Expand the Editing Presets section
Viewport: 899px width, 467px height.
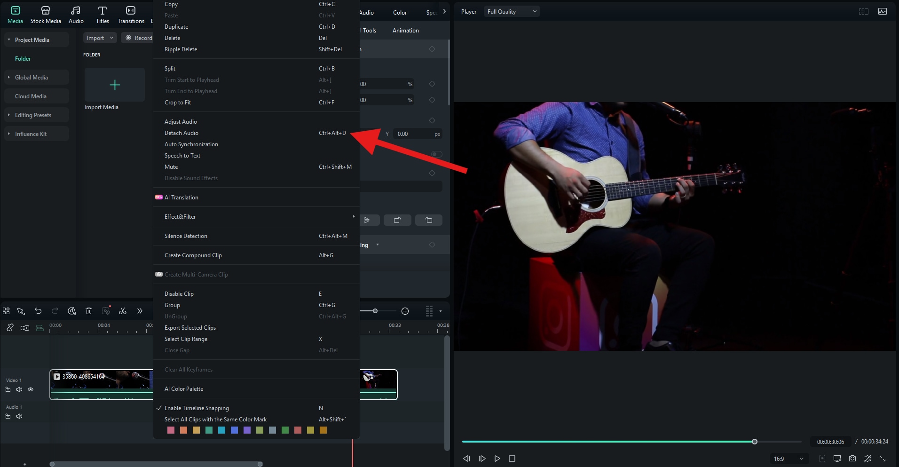(9, 115)
